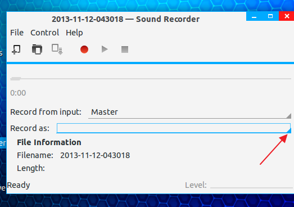Open the Control menu
This screenshot has width=294, height=207.
click(44, 33)
